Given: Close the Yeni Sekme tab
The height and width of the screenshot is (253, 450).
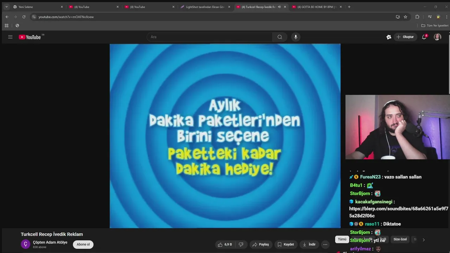Looking at the screenshot, I should pyautogui.click(x=62, y=7).
